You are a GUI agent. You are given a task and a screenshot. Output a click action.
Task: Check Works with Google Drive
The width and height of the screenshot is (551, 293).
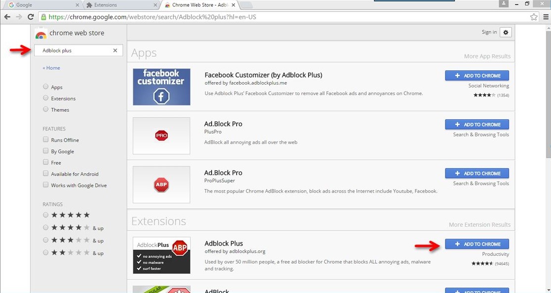pyautogui.click(x=46, y=185)
